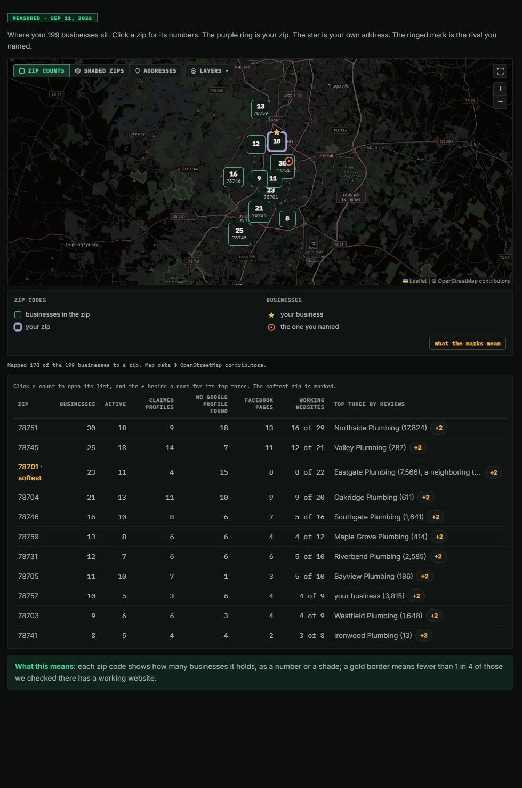Click business count 21 for zip 78704
Viewport: 522px width, 788px height.
click(x=91, y=498)
